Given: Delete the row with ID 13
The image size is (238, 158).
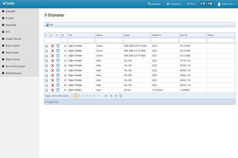Looking at the screenshot, I should (x=52, y=51).
